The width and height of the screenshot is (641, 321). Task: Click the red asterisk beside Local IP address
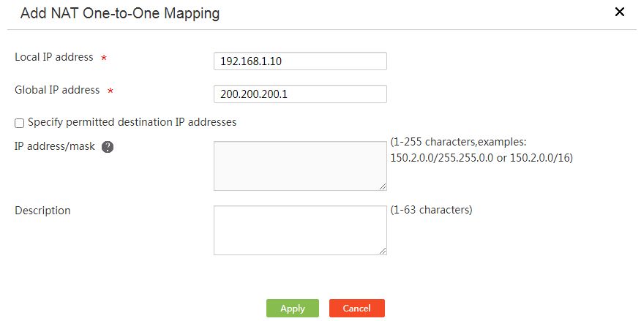[104, 58]
